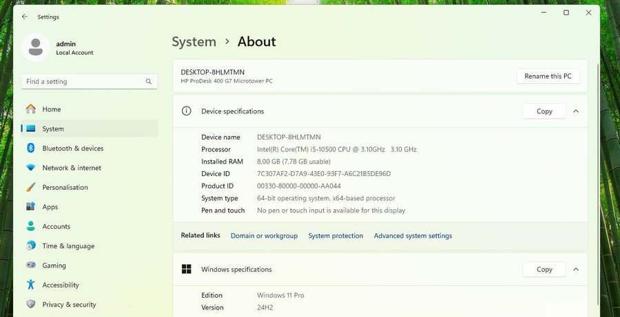
Task: Click the Find a setting search box
Action: tap(84, 81)
